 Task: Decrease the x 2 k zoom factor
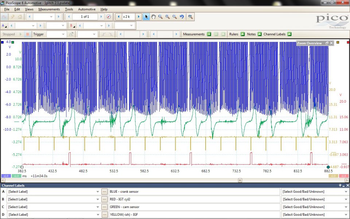[118, 17]
